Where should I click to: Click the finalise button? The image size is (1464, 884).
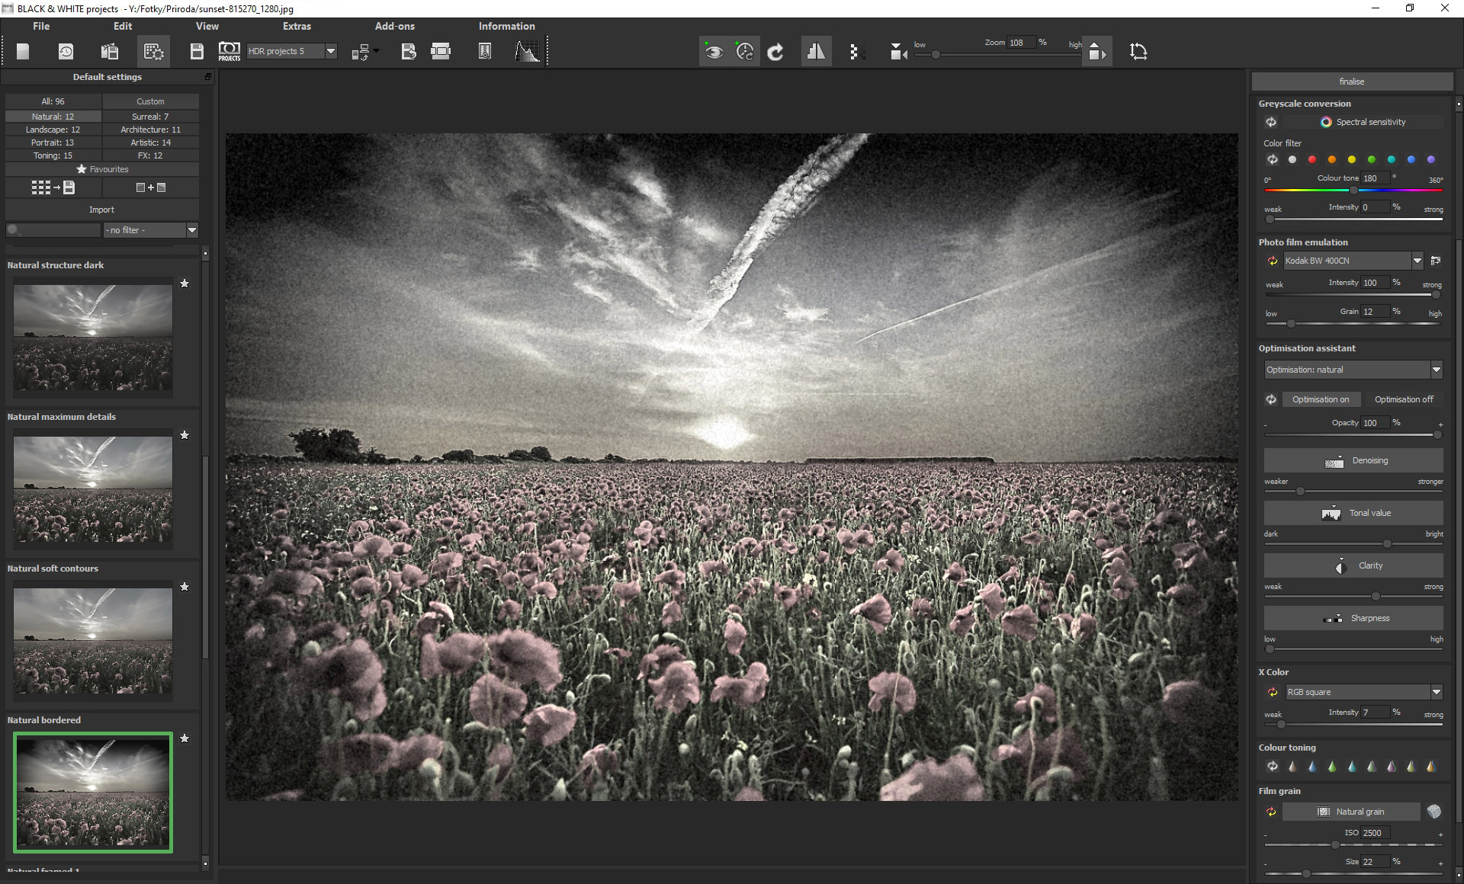click(x=1352, y=82)
